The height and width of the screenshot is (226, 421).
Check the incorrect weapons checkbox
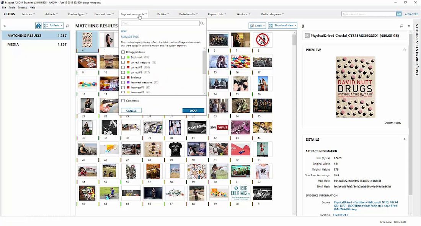[x=123, y=83]
